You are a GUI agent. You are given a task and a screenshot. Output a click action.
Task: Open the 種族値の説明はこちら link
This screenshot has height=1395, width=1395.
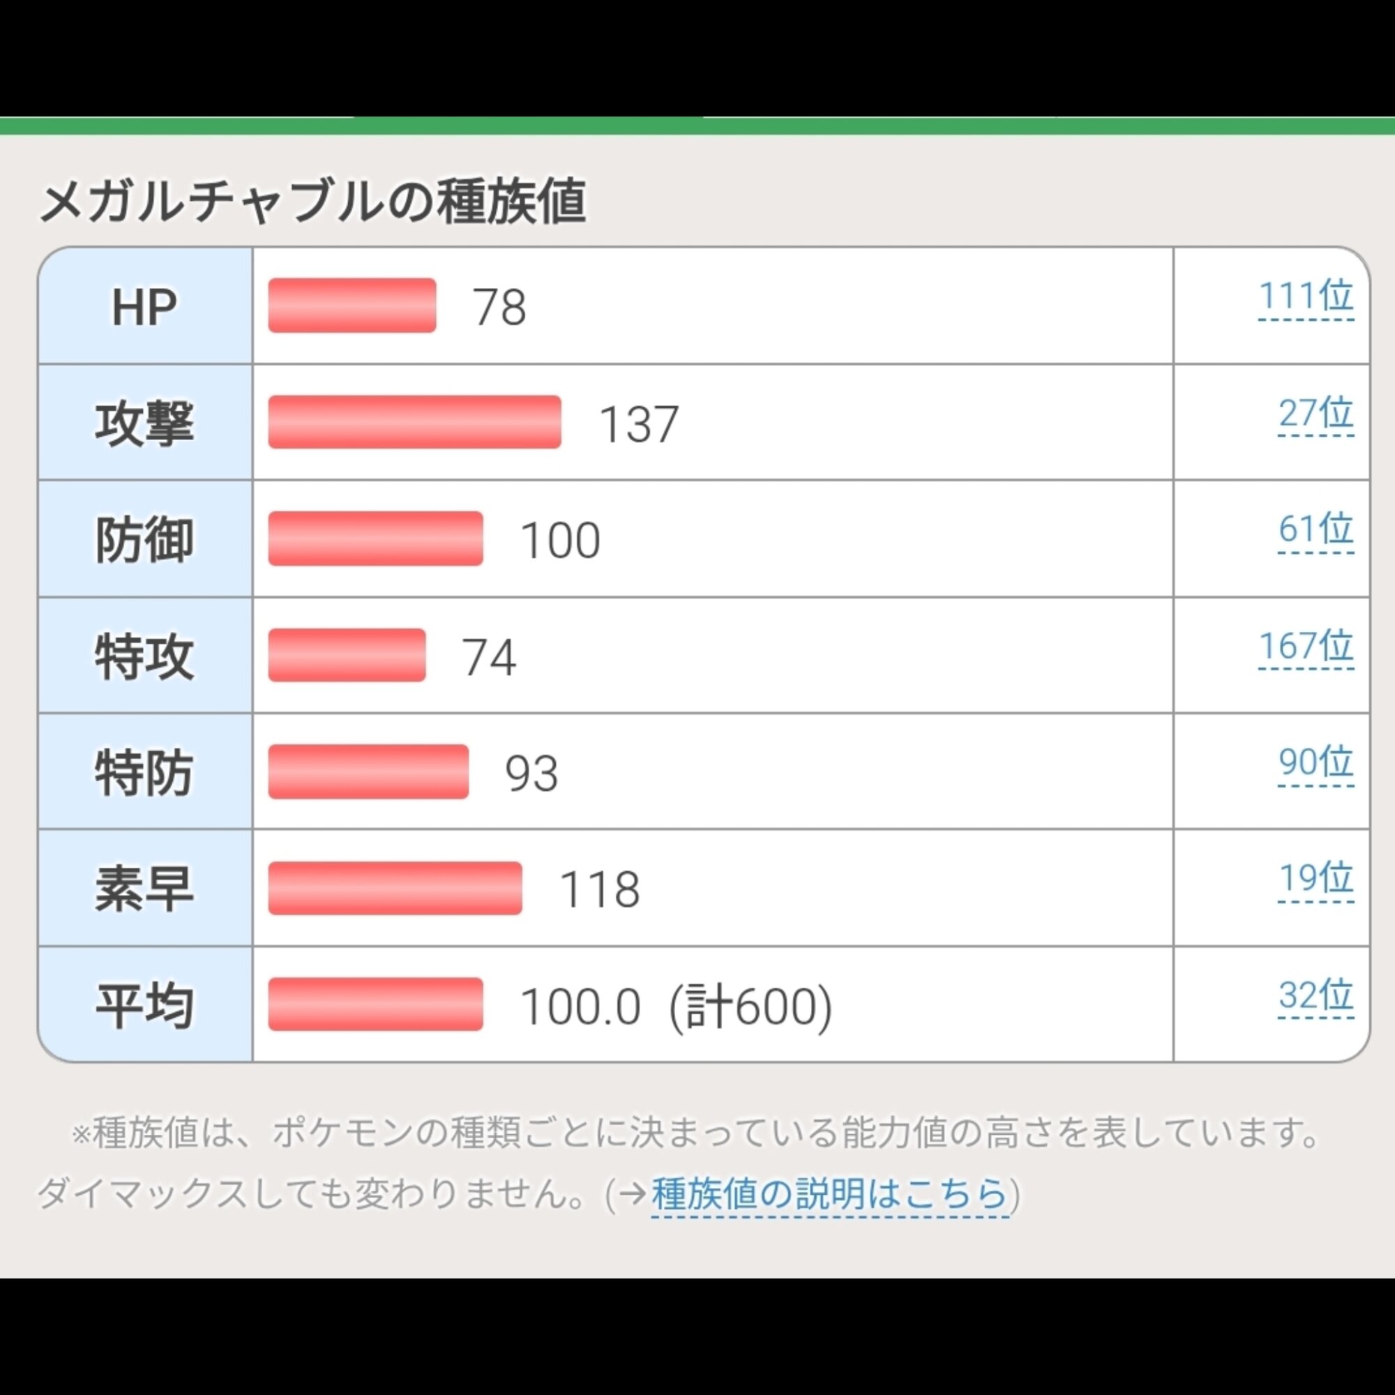tap(829, 1193)
